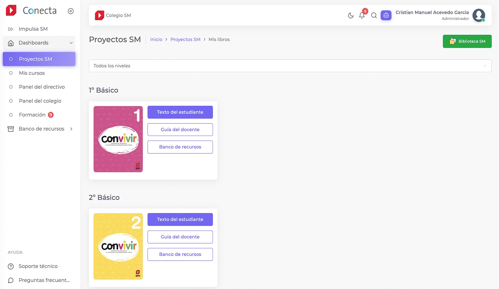Select Proyectos SM sidebar item
Image resolution: width=499 pixels, height=289 pixels.
(39, 59)
